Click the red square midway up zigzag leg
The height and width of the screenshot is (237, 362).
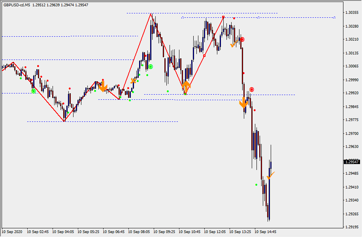204,56
